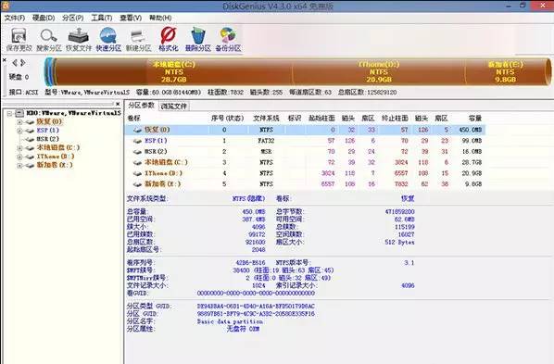
Task: Select the MSR(2) row in partition table
Action: (x=305, y=152)
